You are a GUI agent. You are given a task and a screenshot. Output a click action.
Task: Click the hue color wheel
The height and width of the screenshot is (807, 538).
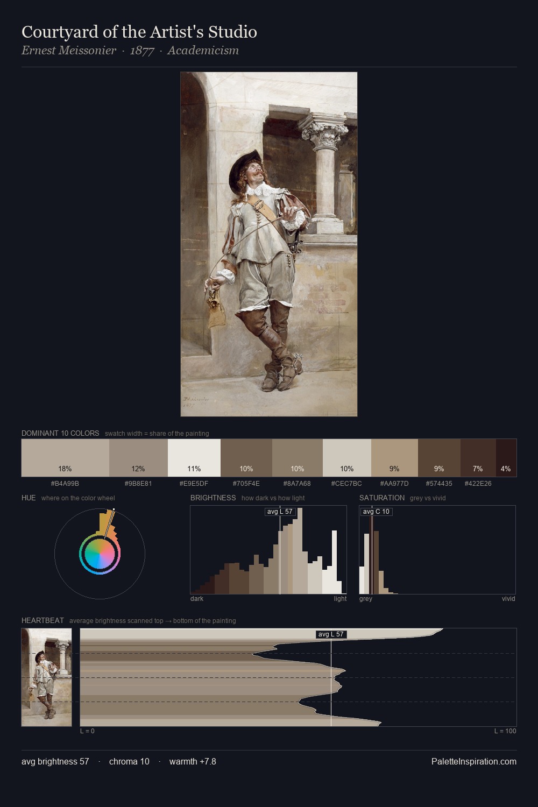100,554
